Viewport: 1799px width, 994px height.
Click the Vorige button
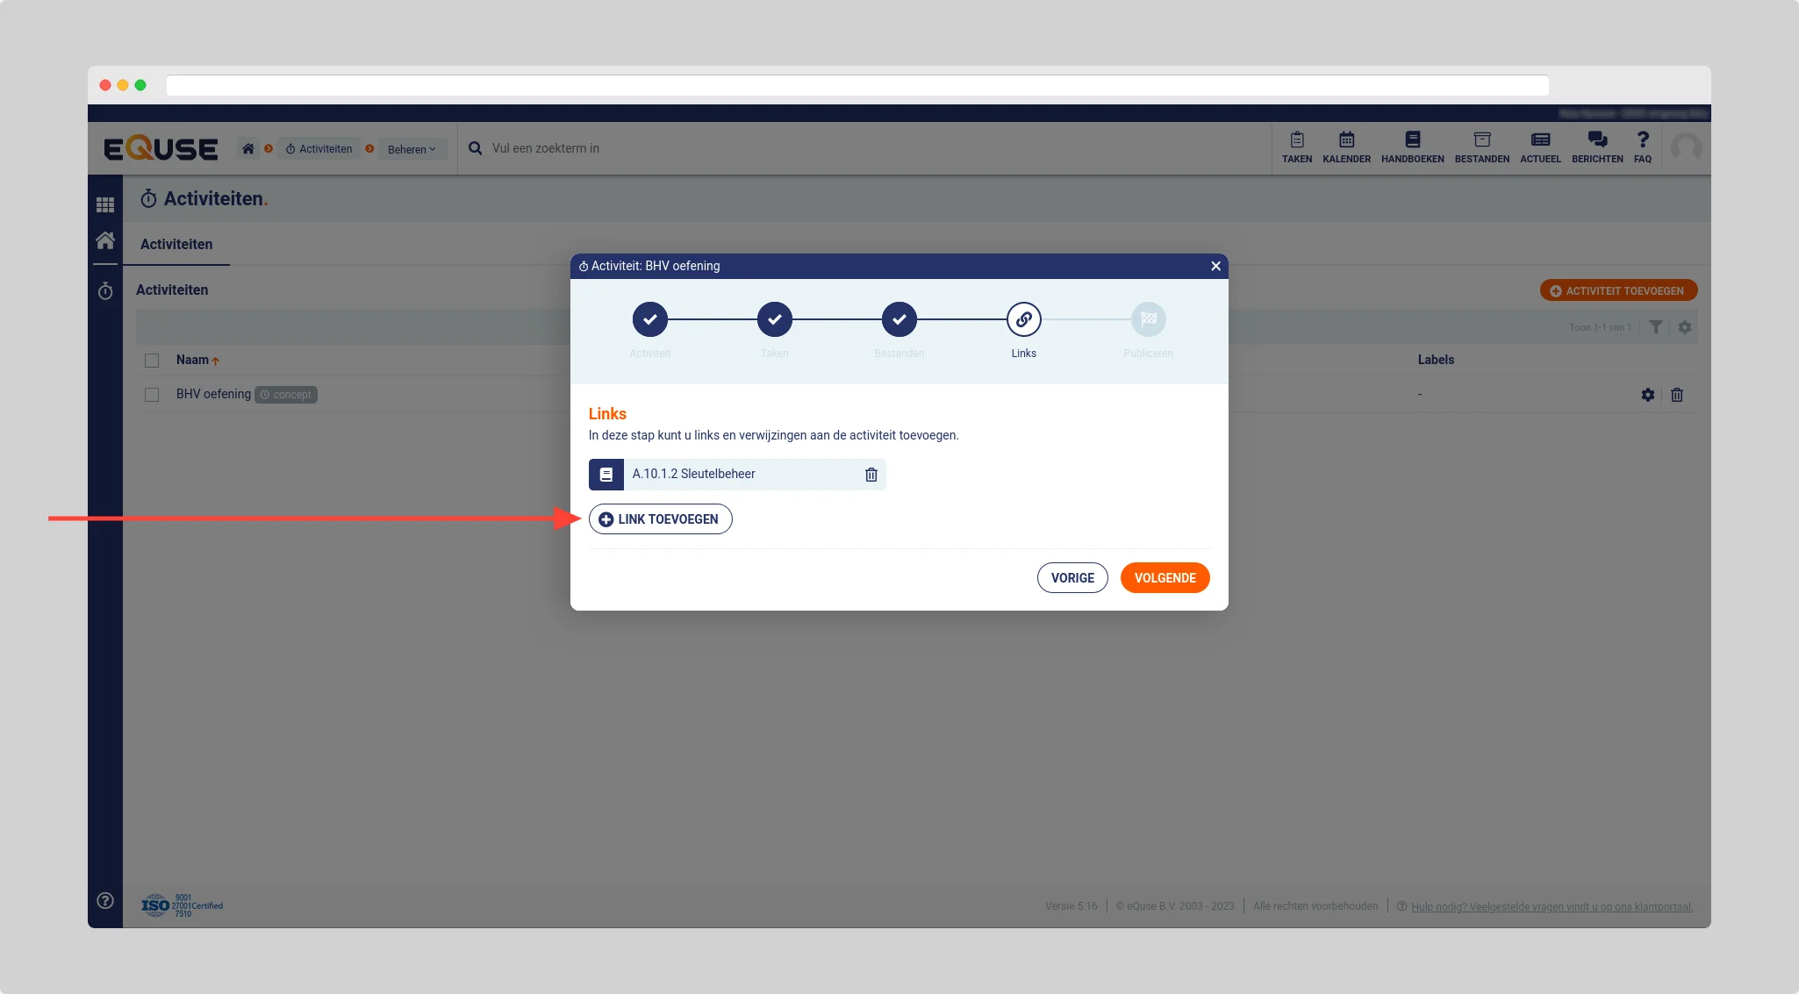(1072, 578)
